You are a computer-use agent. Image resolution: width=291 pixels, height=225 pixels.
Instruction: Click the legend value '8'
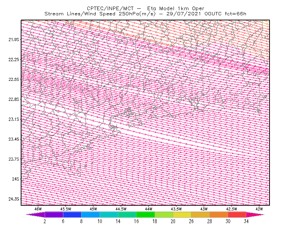click(x=81, y=221)
